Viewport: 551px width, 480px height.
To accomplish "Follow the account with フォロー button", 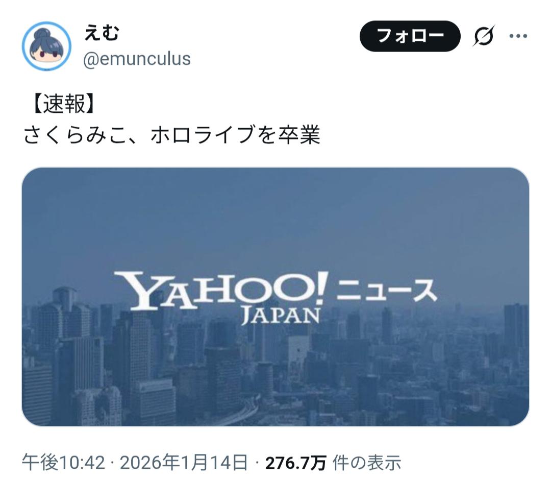I will coord(410,36).
